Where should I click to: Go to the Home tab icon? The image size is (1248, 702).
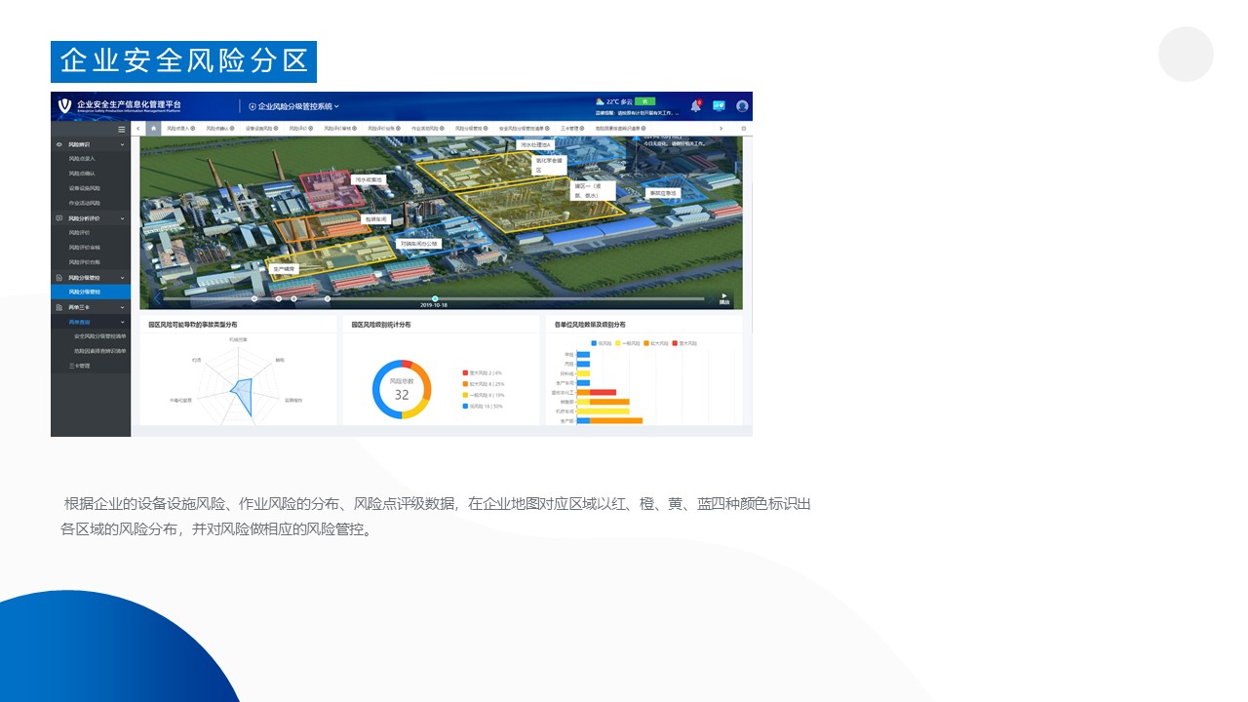(153, 128)
